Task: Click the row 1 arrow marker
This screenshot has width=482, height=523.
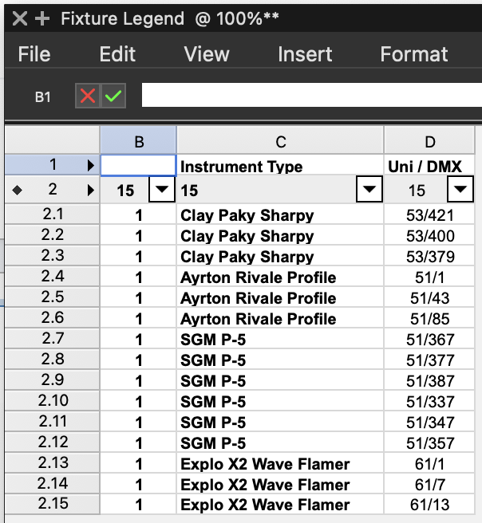Action: 89,166
